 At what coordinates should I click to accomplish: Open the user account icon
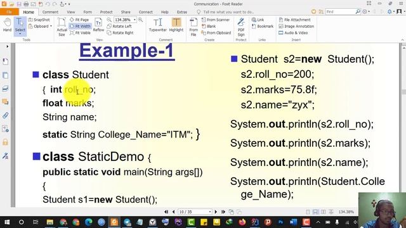399,11
